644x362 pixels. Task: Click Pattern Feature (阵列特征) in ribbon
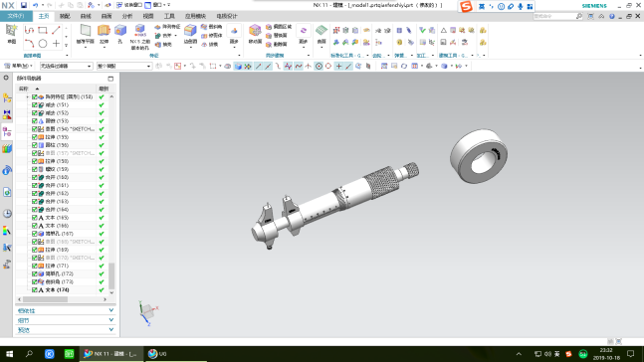coord(167,27)
